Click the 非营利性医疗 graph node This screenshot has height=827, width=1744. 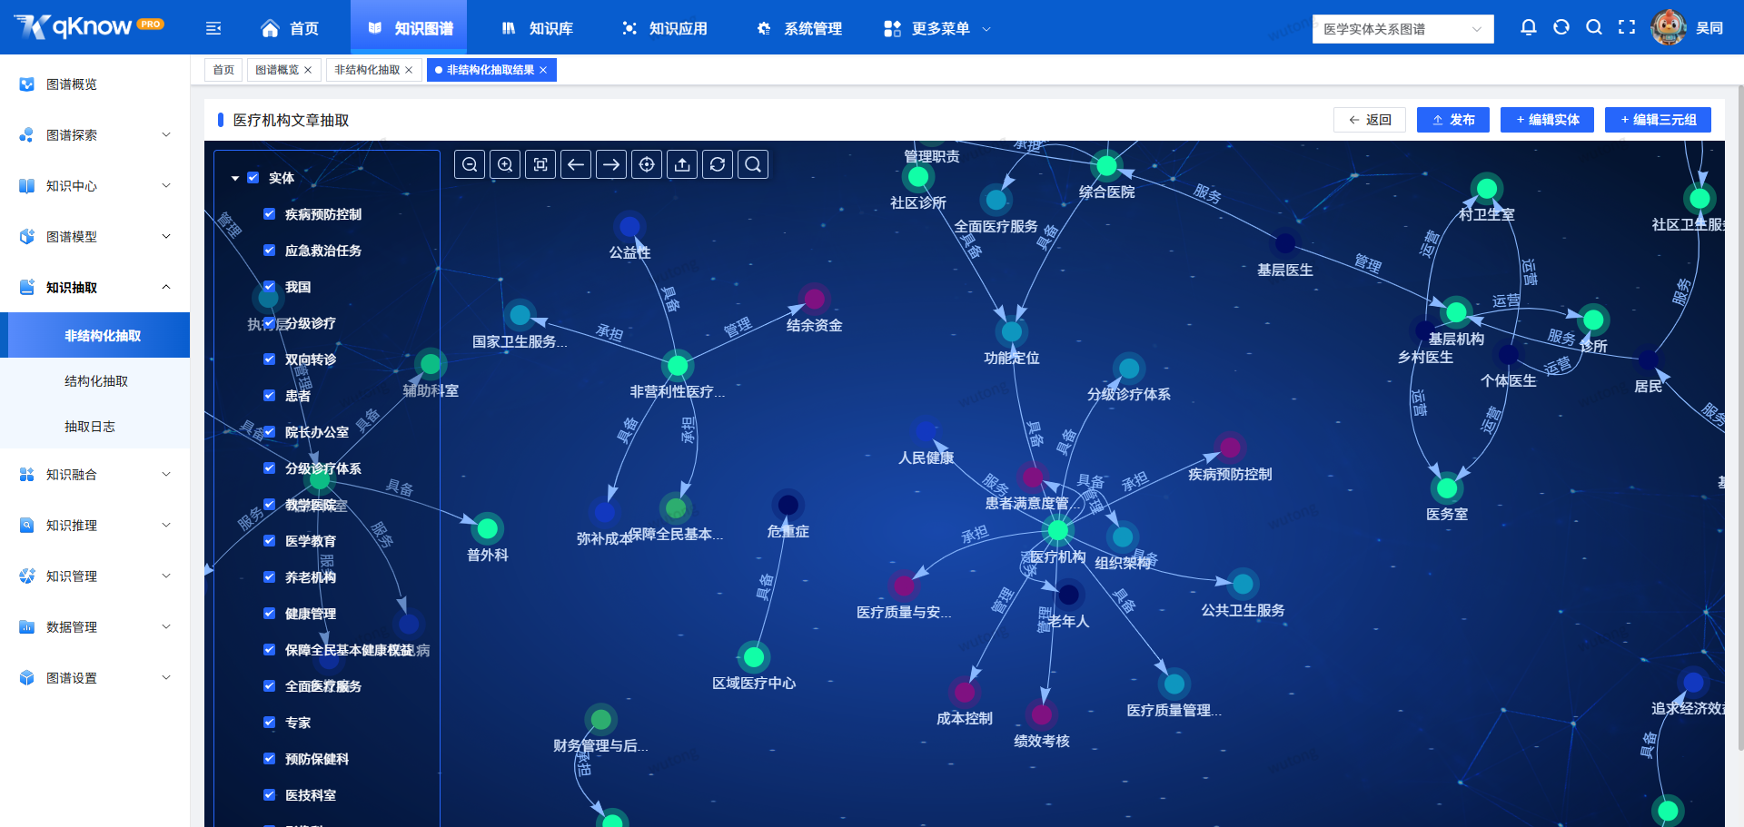[x=678, y=366]
